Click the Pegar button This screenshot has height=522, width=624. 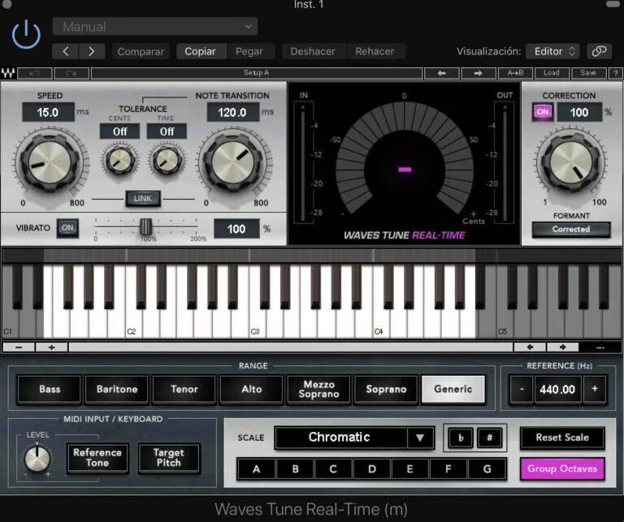pos(249,51)
